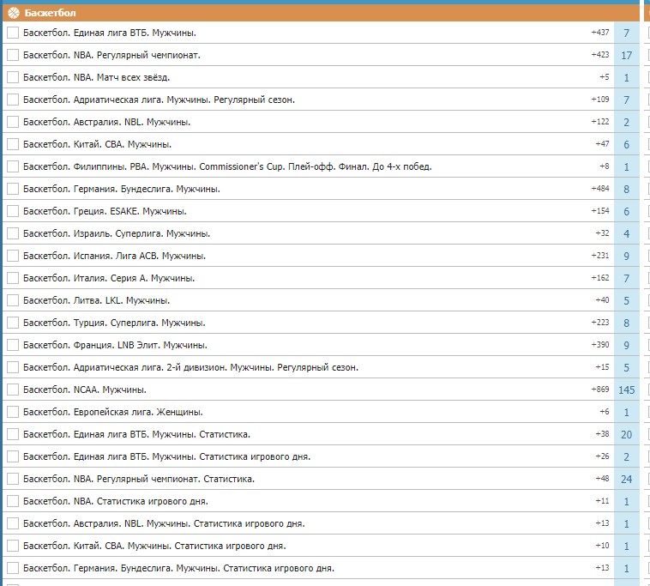
Task: Open Европейская лига. Женщины. row
Action: pos(112,412)
